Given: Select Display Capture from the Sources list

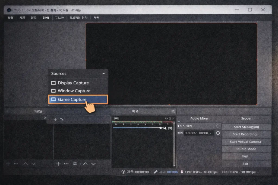Looking at the screenshot, I should [74, 83].
